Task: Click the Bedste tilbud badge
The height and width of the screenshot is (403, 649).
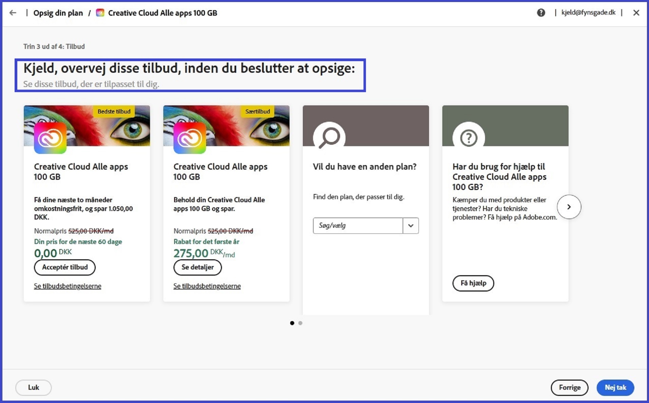Action: click(x=114, y=111)
